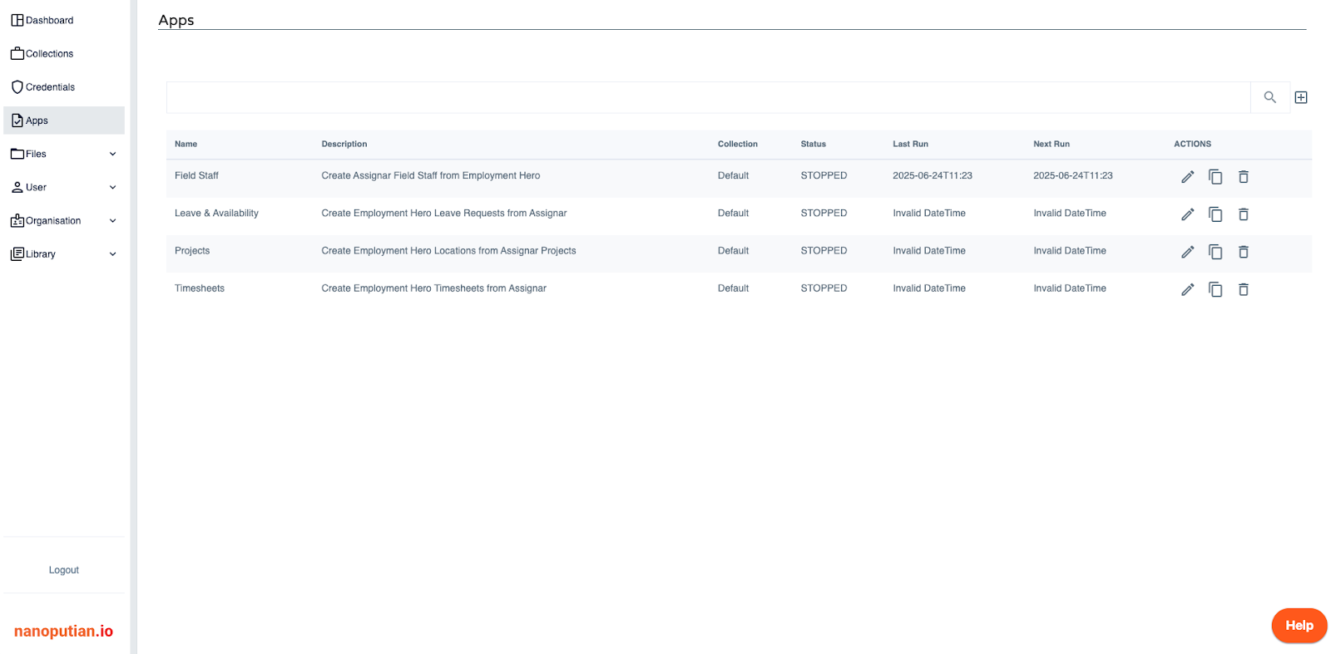Open Credentials in sidebar
Image resolution: width=1331 pixels, height=654 pixels.
click(64, 86)
